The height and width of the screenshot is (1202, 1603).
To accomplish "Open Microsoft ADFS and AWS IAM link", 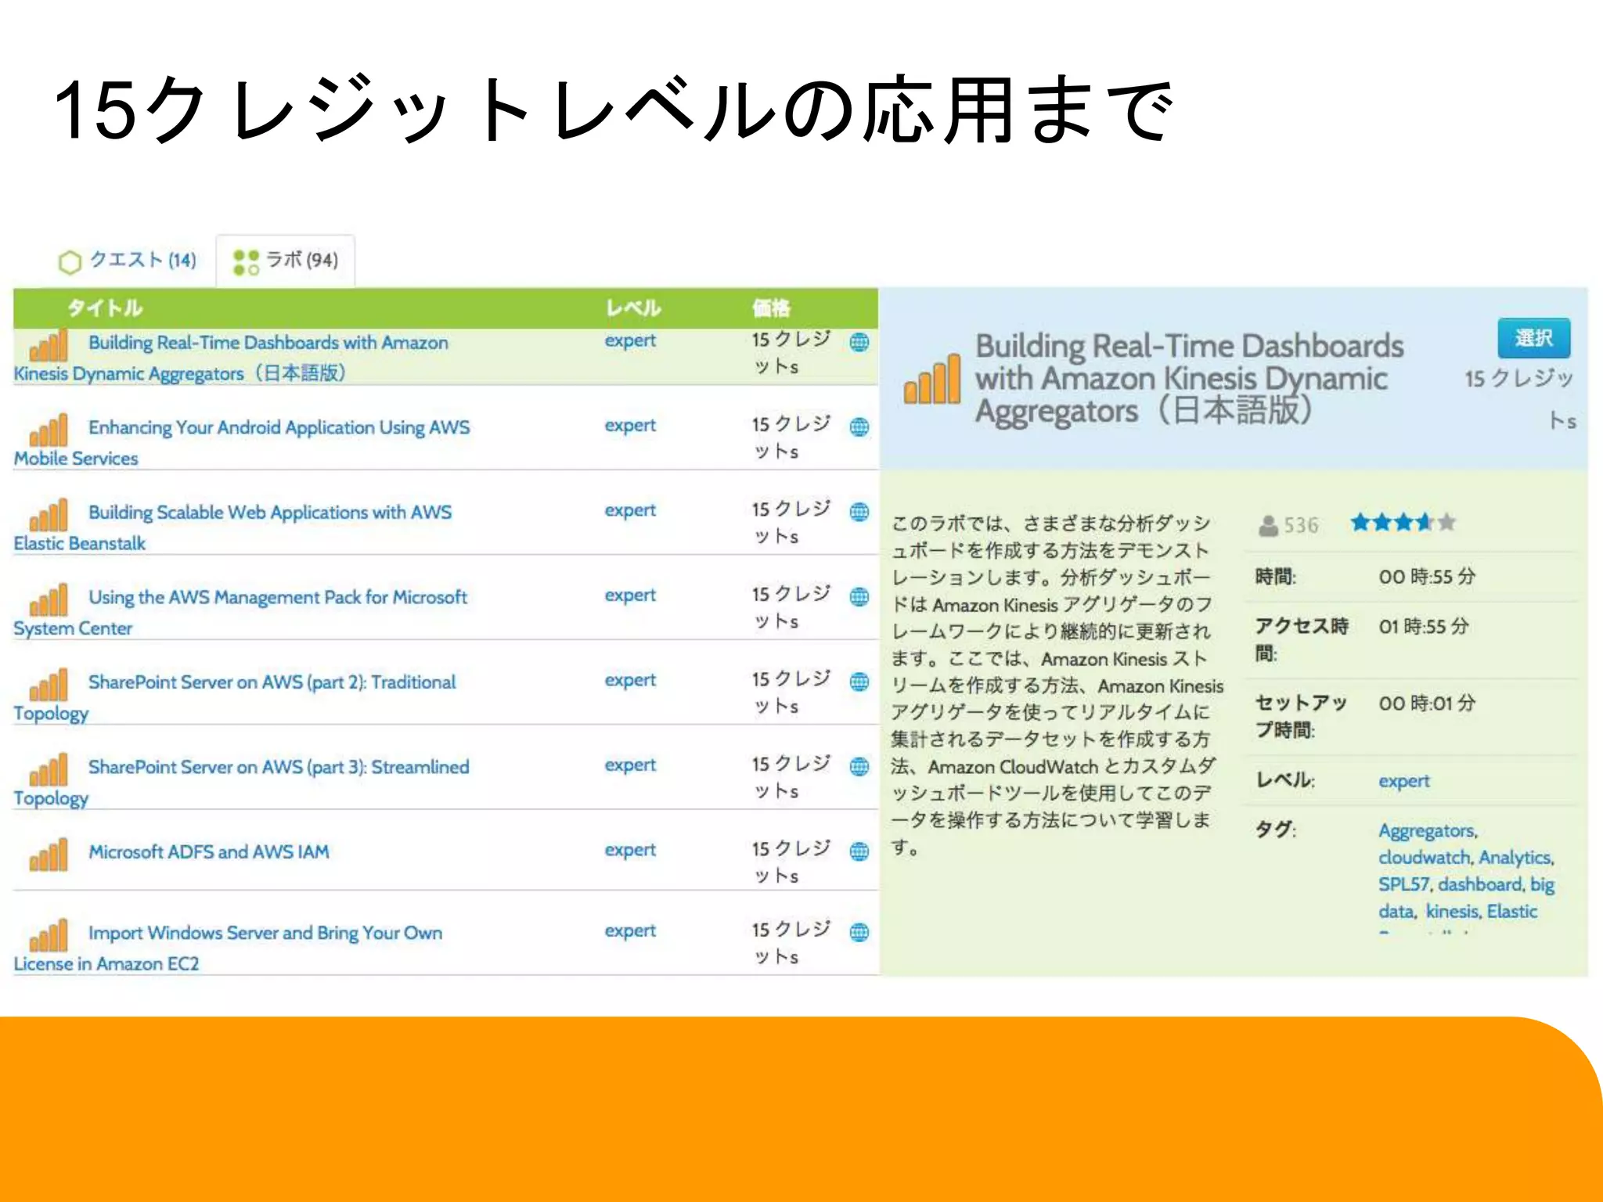I will coord(208,851).
